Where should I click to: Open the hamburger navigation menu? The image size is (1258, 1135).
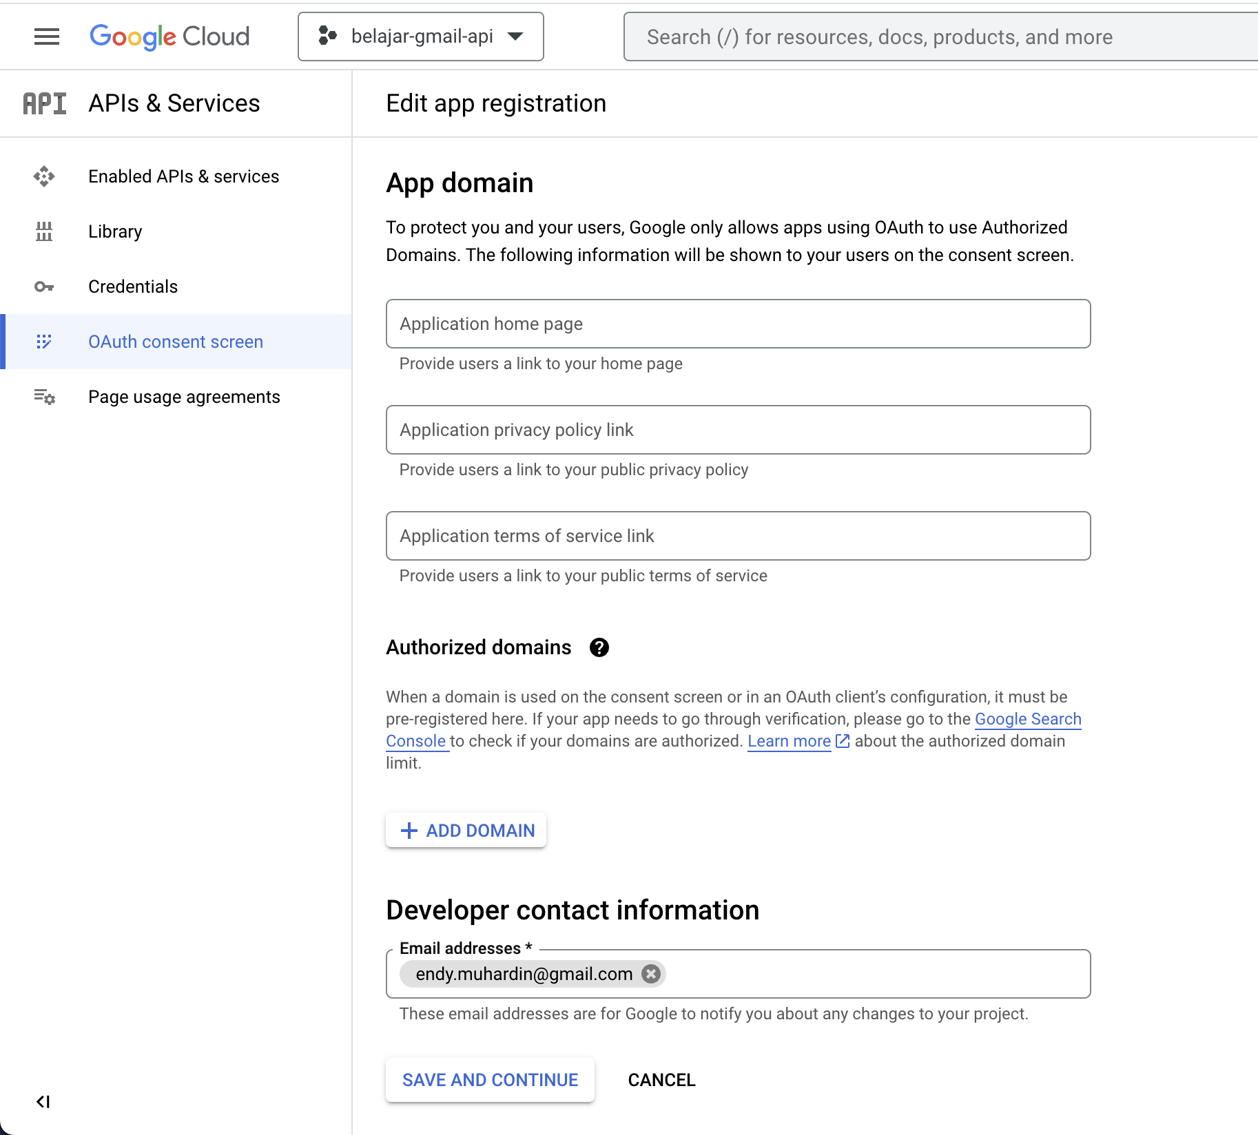click(x=46, y=37)
